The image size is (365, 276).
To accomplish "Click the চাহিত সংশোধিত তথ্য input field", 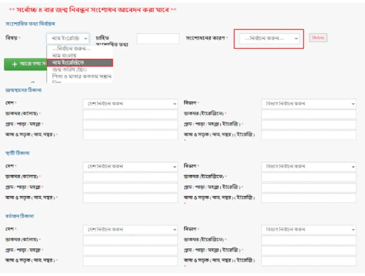I will [158, 38].
